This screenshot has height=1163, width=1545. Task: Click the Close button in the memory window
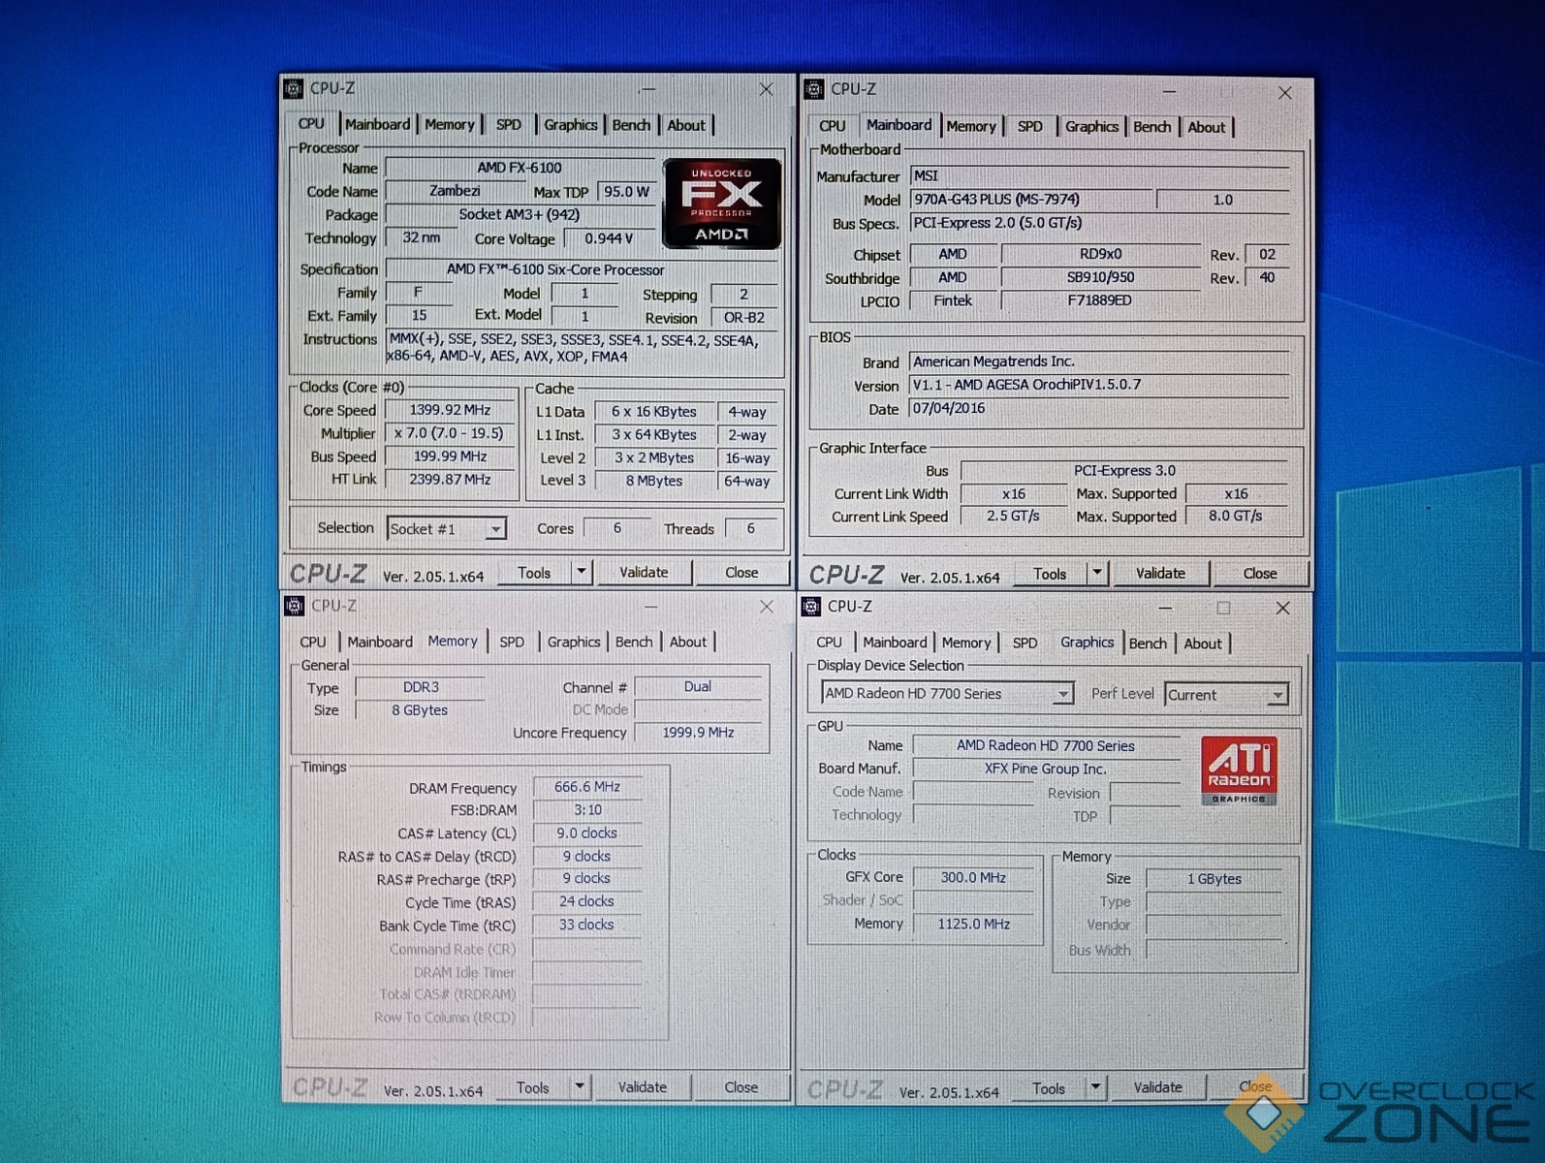[x=741, y=1087]
